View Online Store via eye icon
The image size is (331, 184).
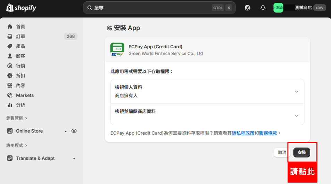74,131
